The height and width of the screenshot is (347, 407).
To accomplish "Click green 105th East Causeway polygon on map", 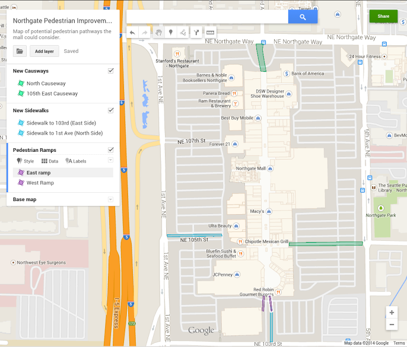I will click(326, 244).
